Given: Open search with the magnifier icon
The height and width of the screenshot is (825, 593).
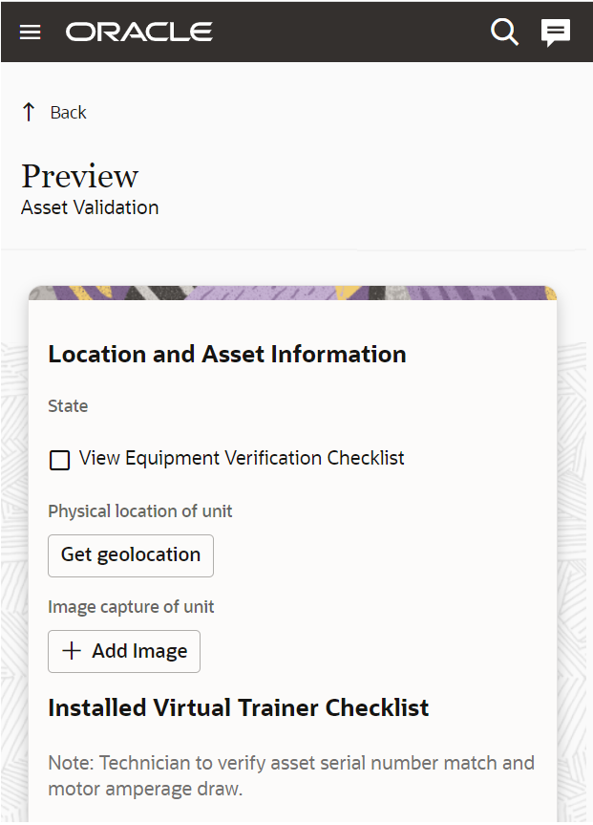Looking at the screenshot, I should pyautogui.click(x=504, y=32).
